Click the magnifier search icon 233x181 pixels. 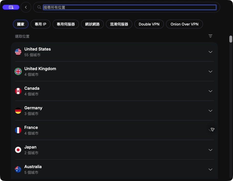point(39,7)
